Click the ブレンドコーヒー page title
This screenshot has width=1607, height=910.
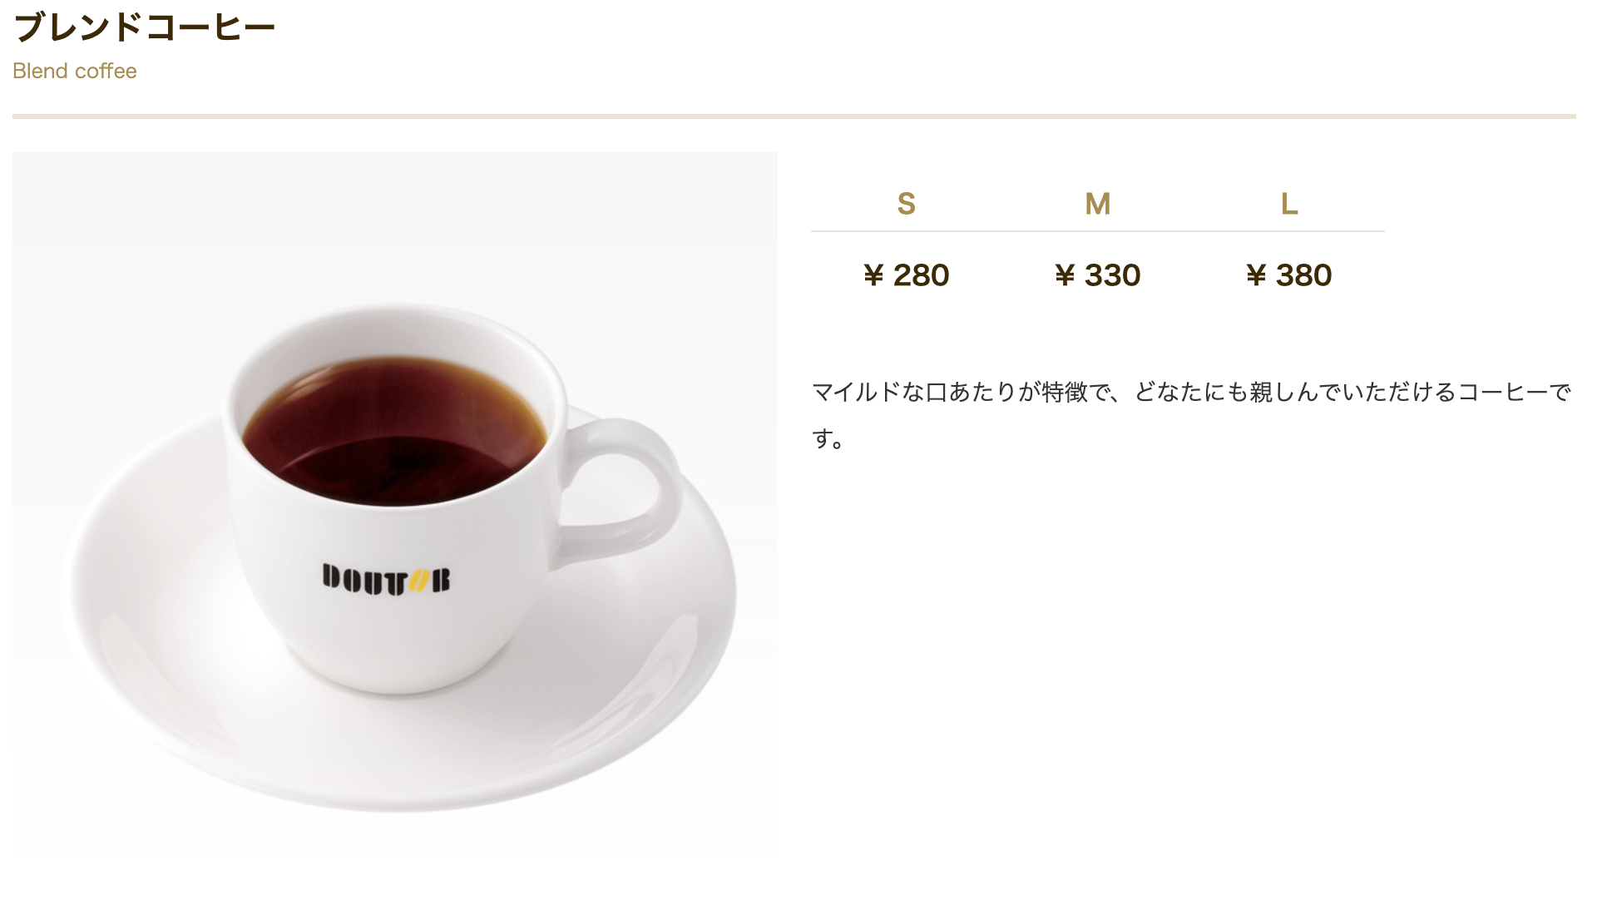click(x=145, y=27)
